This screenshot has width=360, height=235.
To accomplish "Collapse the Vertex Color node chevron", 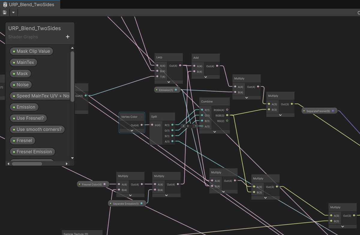I will point(132,131).
